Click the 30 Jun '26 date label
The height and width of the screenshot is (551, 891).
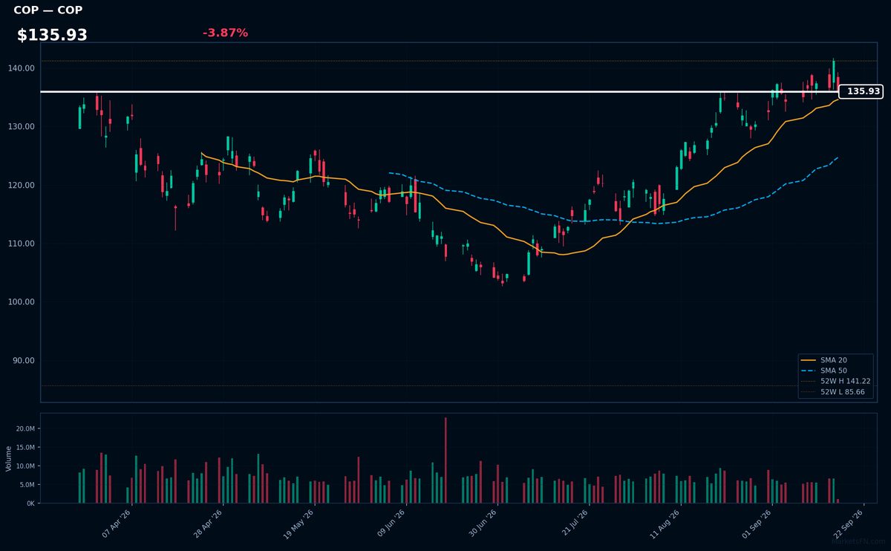483,524
